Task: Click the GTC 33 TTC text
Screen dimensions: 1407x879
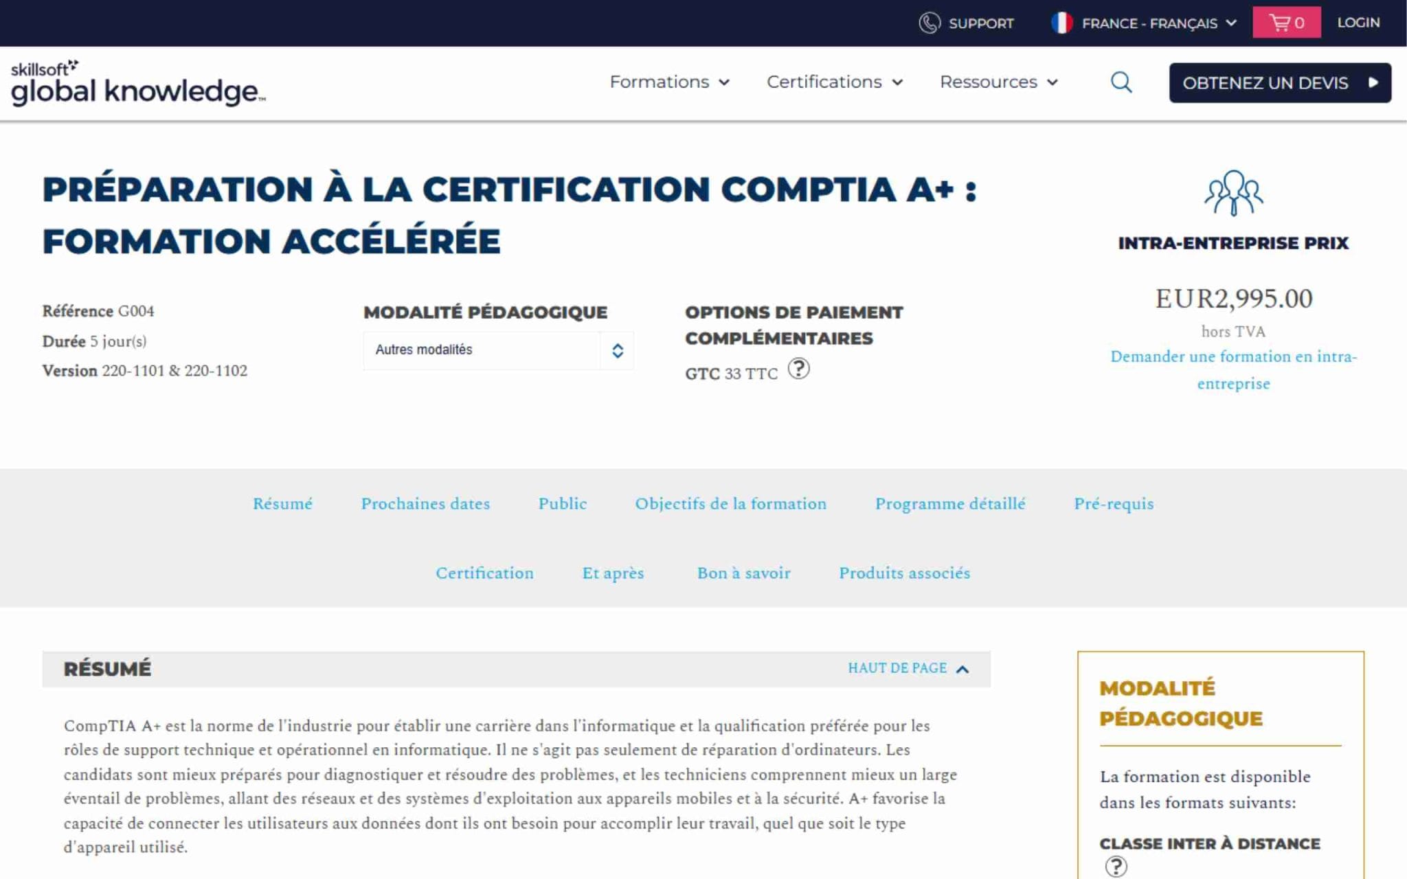Action: (x=731, y=374)
